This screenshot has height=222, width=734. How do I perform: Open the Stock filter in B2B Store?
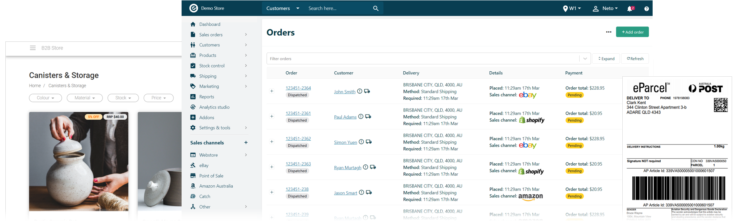pos(123,98)
